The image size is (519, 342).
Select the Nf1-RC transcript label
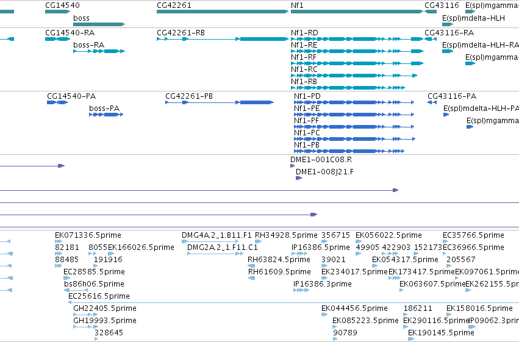point(304,69)
